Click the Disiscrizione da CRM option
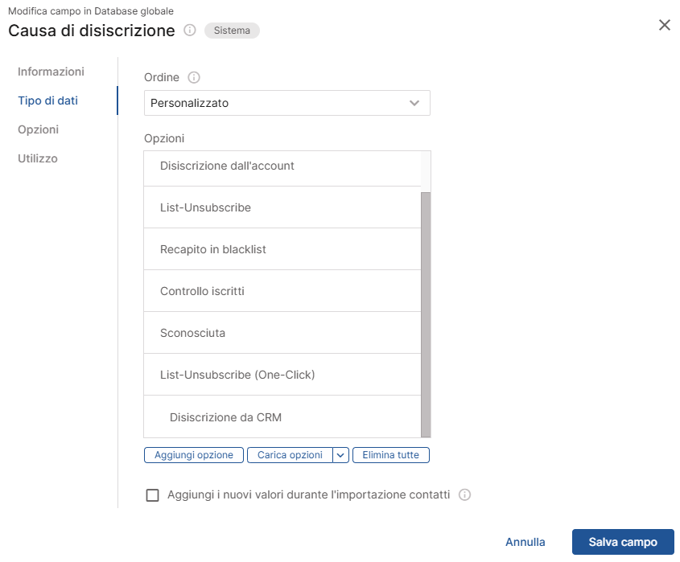Viewport: 680px width, 562px height. (225, 417)
